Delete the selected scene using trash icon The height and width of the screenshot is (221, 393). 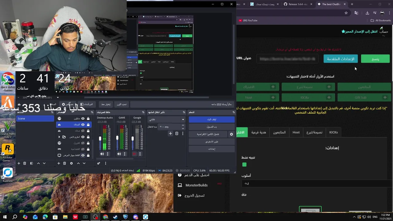25,163
